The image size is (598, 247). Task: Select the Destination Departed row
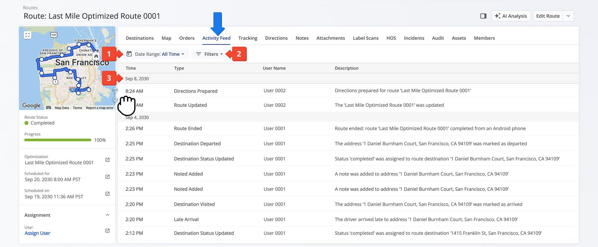[x=348, y=143]
